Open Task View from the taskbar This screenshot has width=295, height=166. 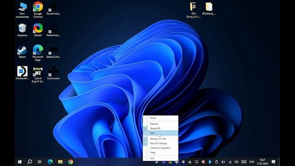[x=40, y=162]
